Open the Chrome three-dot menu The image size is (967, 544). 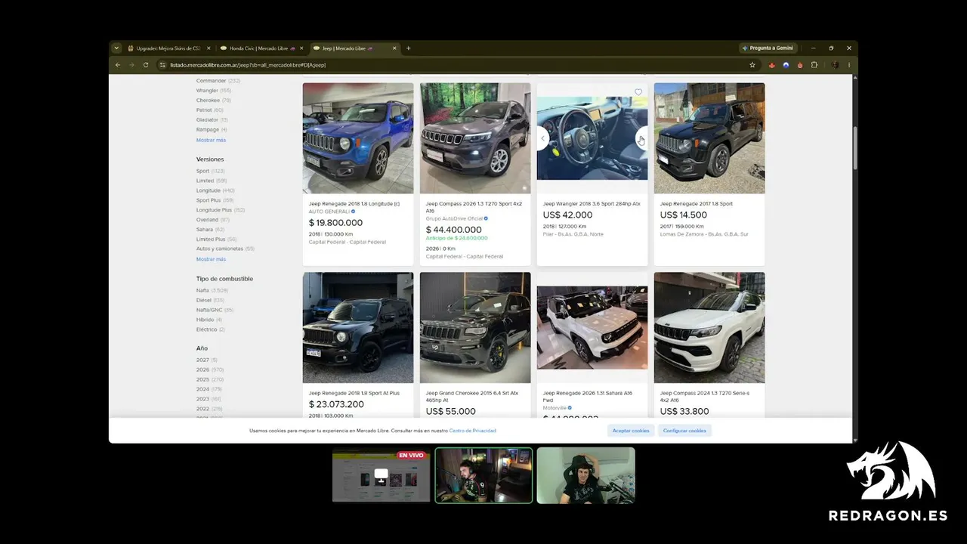click(x=849, y=65)
